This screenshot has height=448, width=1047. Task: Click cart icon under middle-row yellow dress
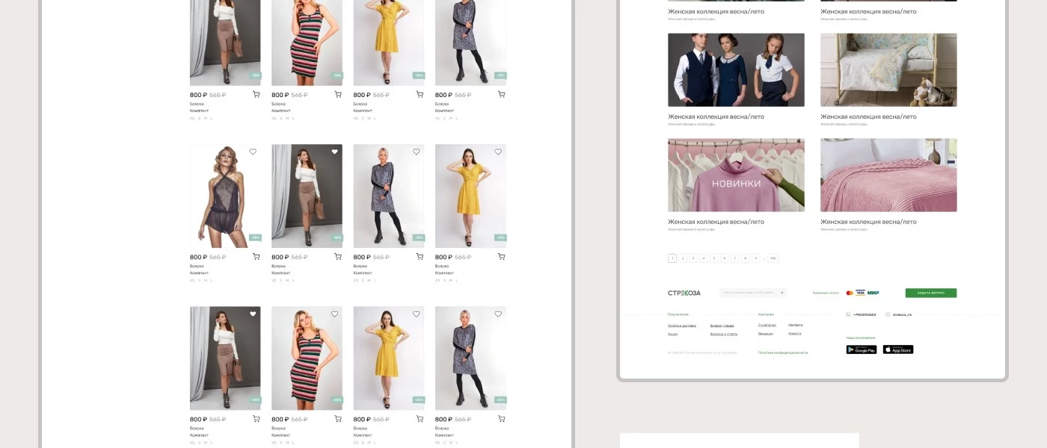pos(501,257)
